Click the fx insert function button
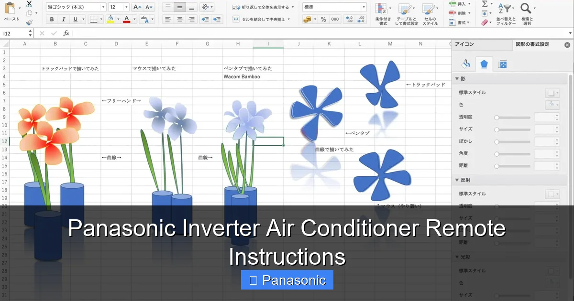The image size is (574, 301). point(66,33)
